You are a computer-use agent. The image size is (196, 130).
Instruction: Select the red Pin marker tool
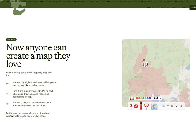[x=131, y=106]
